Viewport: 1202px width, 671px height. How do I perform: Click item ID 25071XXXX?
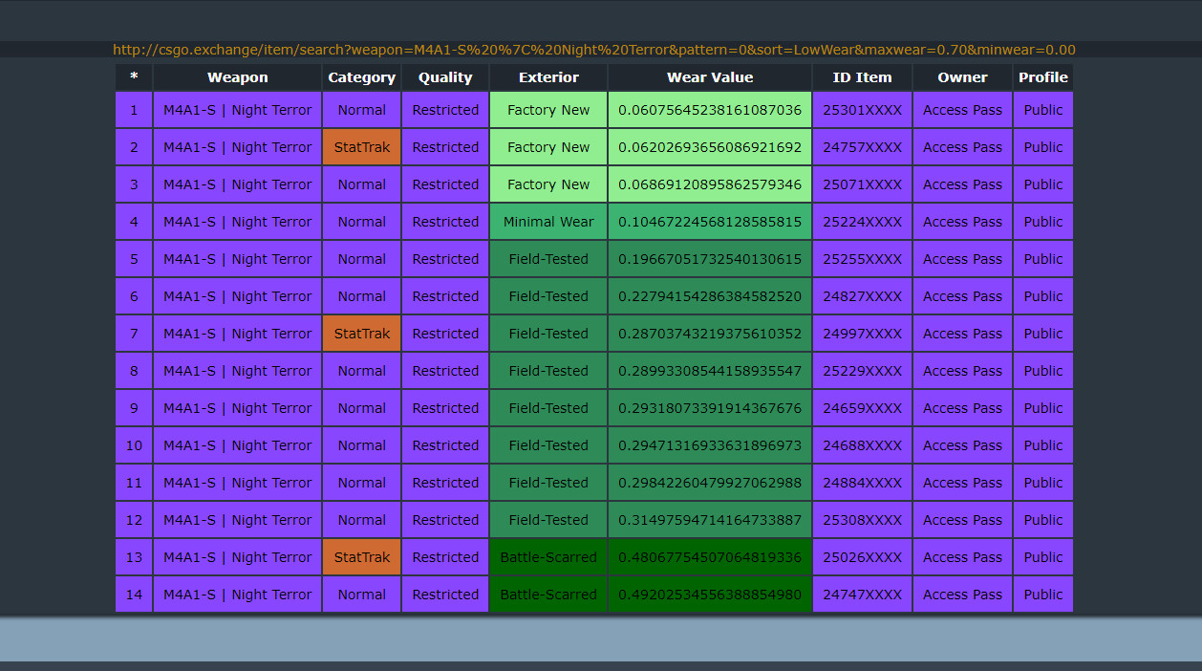click(862, 184)
